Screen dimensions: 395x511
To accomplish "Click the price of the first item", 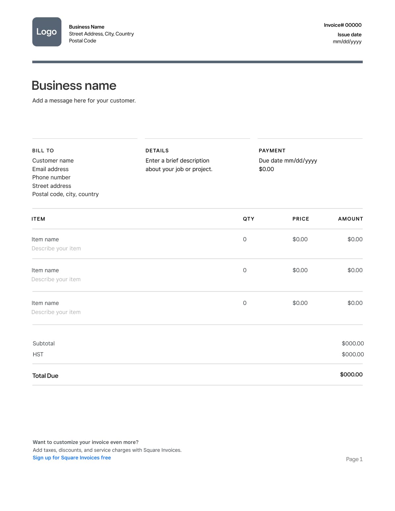I will click(x=300, y=240).
